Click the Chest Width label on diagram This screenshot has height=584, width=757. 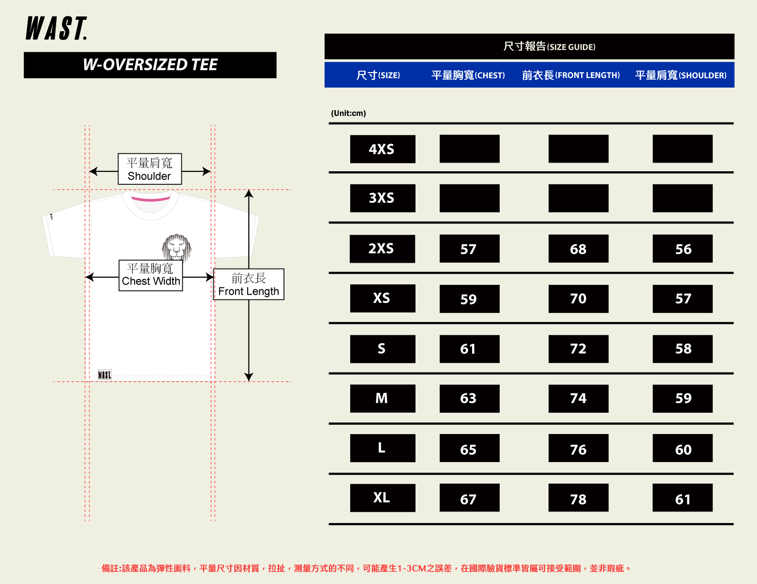click(150, 275)
